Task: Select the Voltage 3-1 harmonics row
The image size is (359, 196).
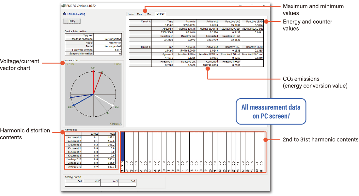Action: pos(90,167)
